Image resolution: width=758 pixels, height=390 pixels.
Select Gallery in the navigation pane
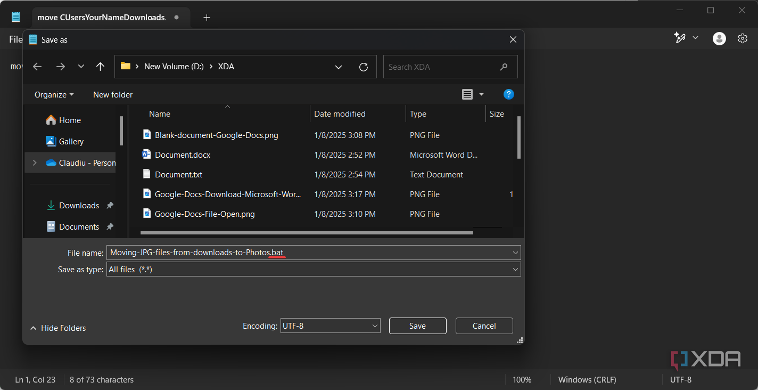(x=71, y=141)
